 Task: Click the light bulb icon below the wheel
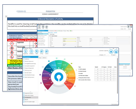coord(45,90)
